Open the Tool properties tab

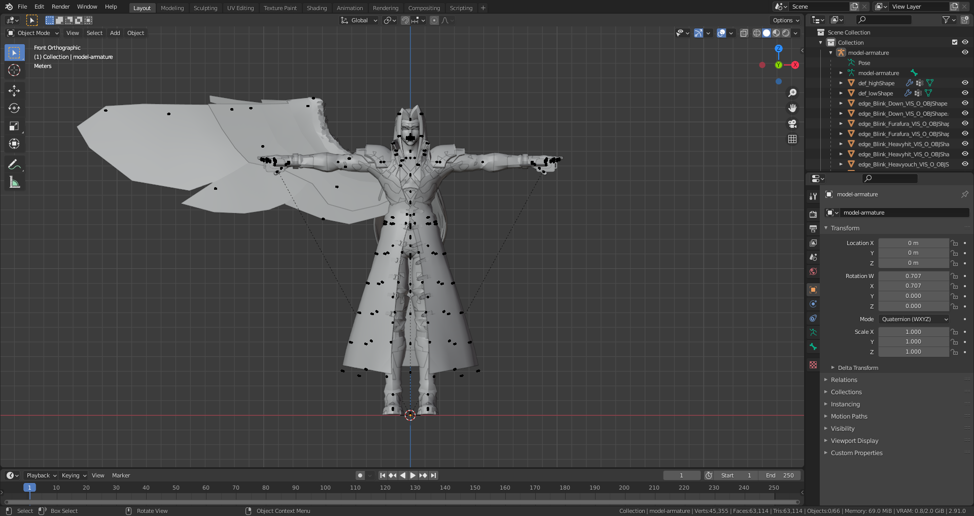(x=813, y=196)
